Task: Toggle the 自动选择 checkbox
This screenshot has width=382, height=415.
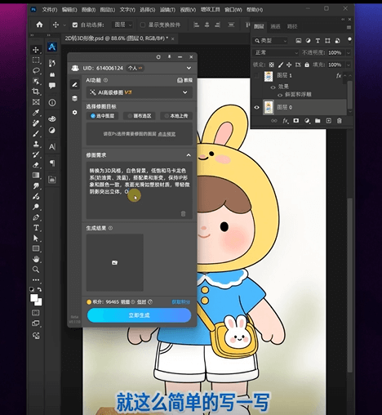Action: pos(75,25)
